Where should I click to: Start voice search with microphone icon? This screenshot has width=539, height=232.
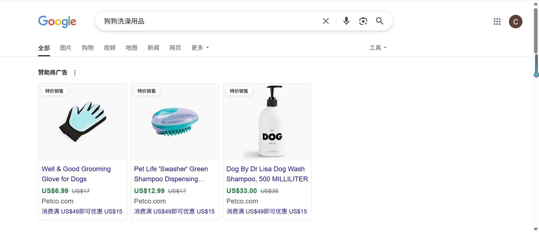click(x=346, y=21)
